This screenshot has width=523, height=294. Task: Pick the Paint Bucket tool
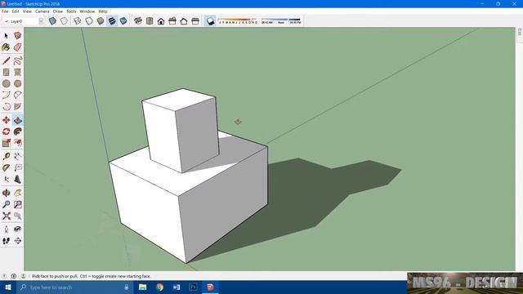6,47
